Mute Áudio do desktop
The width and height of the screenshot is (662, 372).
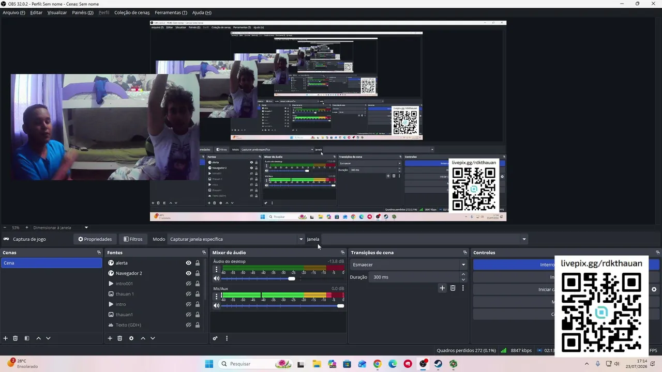coord(217,278)
